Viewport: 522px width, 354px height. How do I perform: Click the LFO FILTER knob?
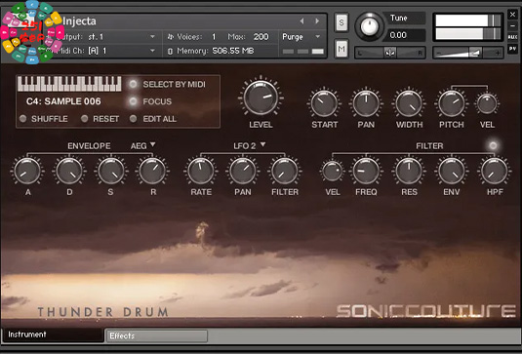click(284, 171)
